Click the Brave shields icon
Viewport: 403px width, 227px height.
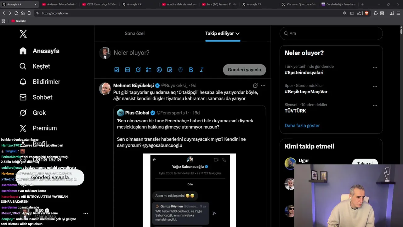[x=366, y=13]
